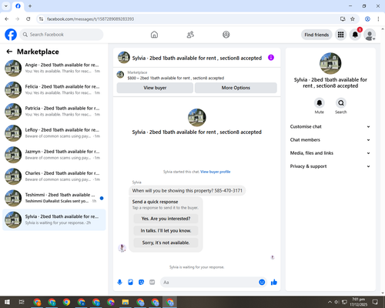Open the Windows Start menu
This screenshot has width=385, height=308.
(7, 302)
